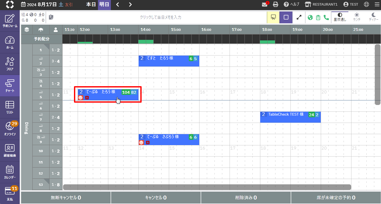Click the vertical chart scrollbar

[x=378, y=74]
